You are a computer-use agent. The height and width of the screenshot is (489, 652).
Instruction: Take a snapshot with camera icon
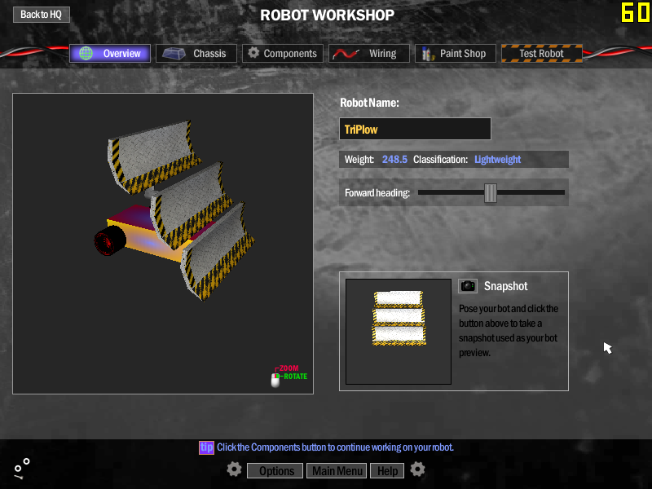(468, 286)
